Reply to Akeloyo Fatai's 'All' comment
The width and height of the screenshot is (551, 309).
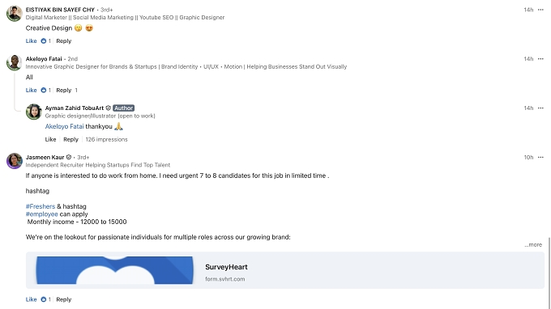63,90
